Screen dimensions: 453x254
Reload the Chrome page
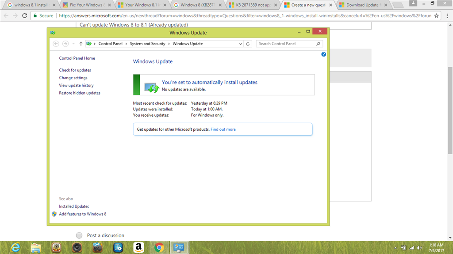click(25, 15)
